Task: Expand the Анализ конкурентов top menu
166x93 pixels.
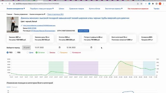Action: pyautogui.click(x=16, y=9)
